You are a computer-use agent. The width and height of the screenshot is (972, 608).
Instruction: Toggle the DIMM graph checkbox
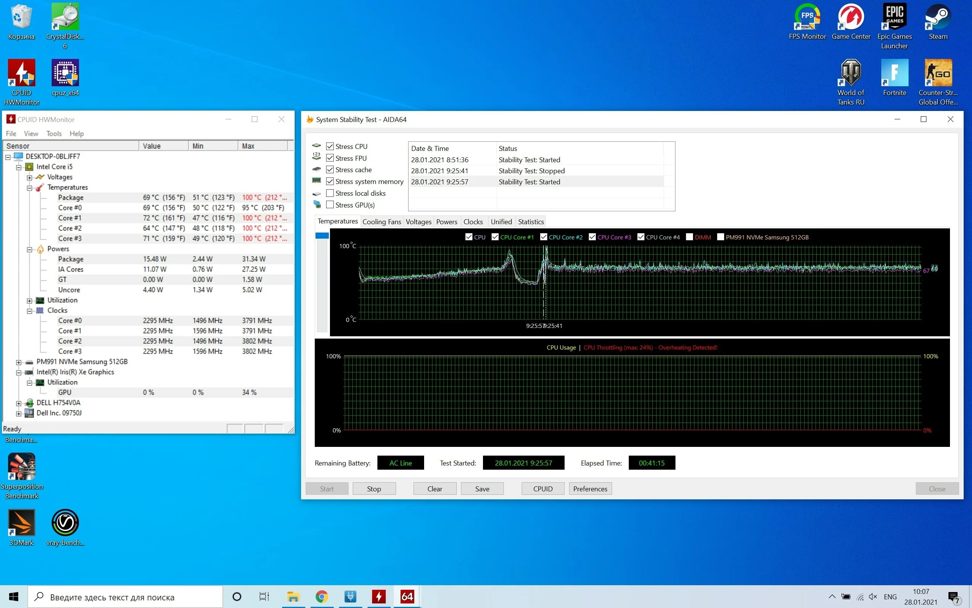[689, 237]
